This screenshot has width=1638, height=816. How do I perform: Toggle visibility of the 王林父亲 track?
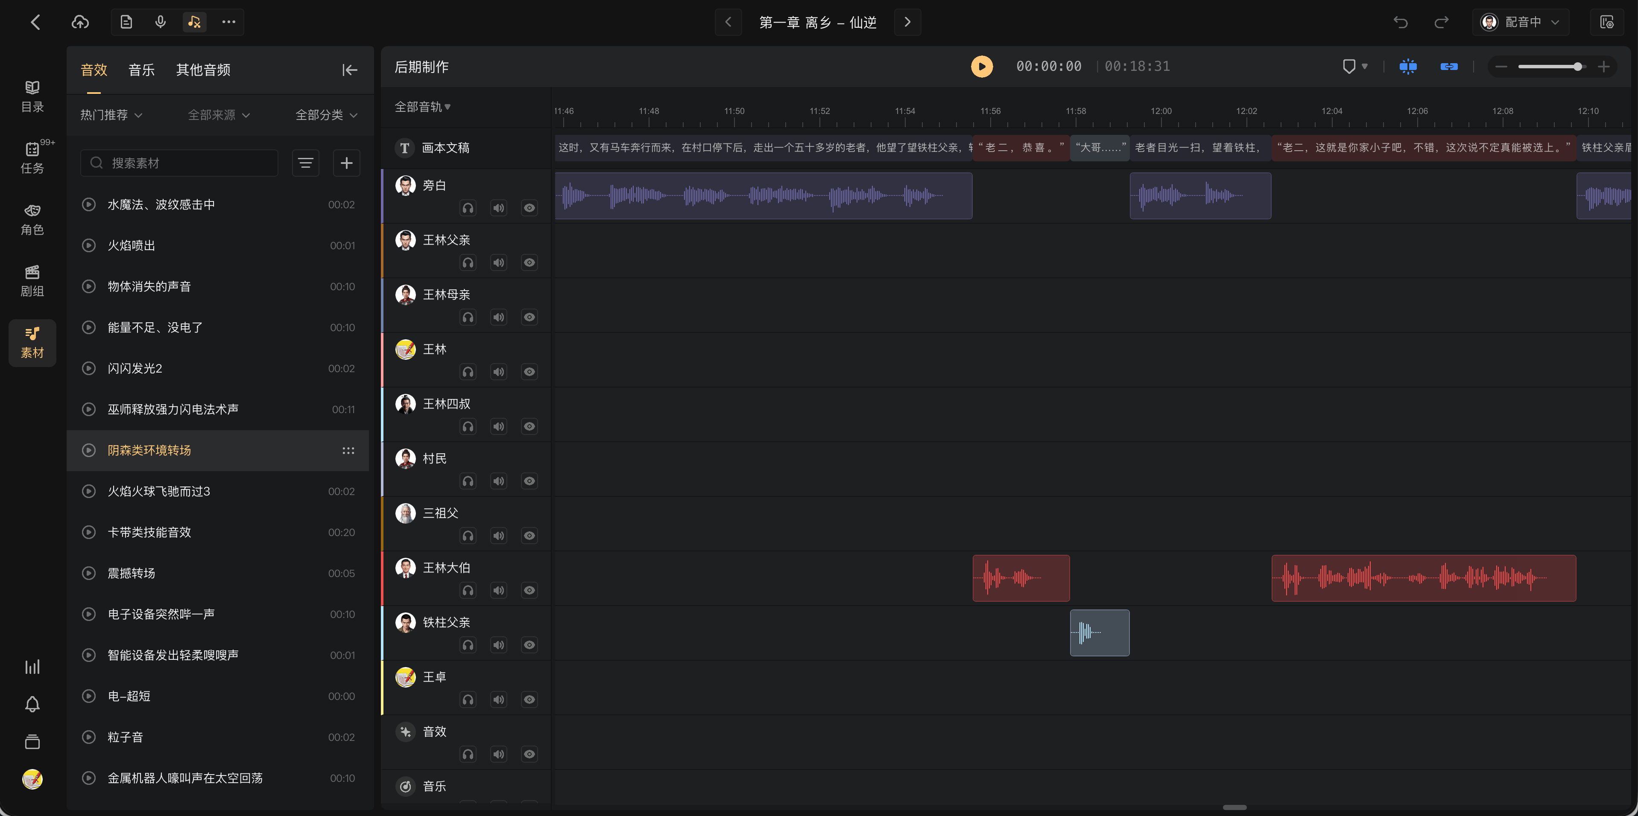[x=529, y=262]
